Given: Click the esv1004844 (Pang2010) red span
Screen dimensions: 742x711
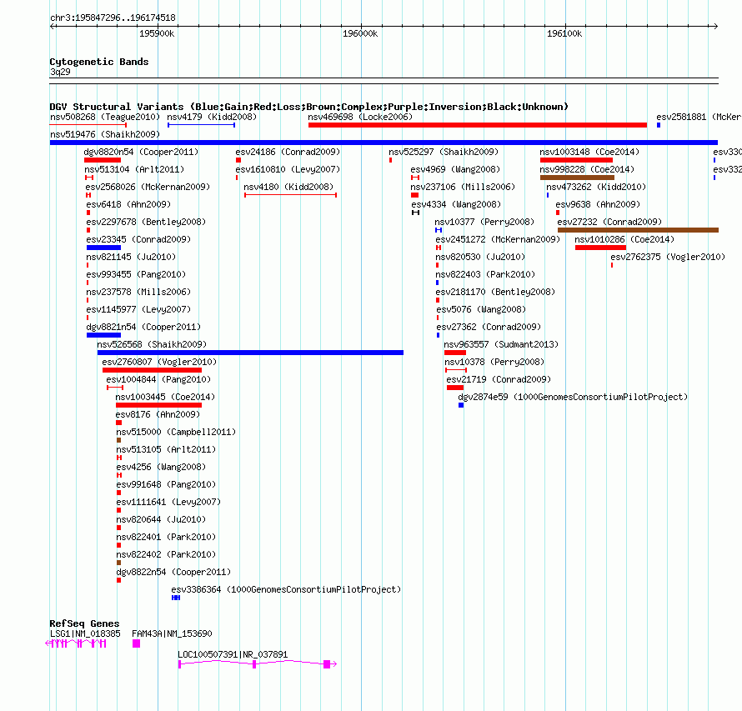Looking at the screenshot, I should (115, 388).
